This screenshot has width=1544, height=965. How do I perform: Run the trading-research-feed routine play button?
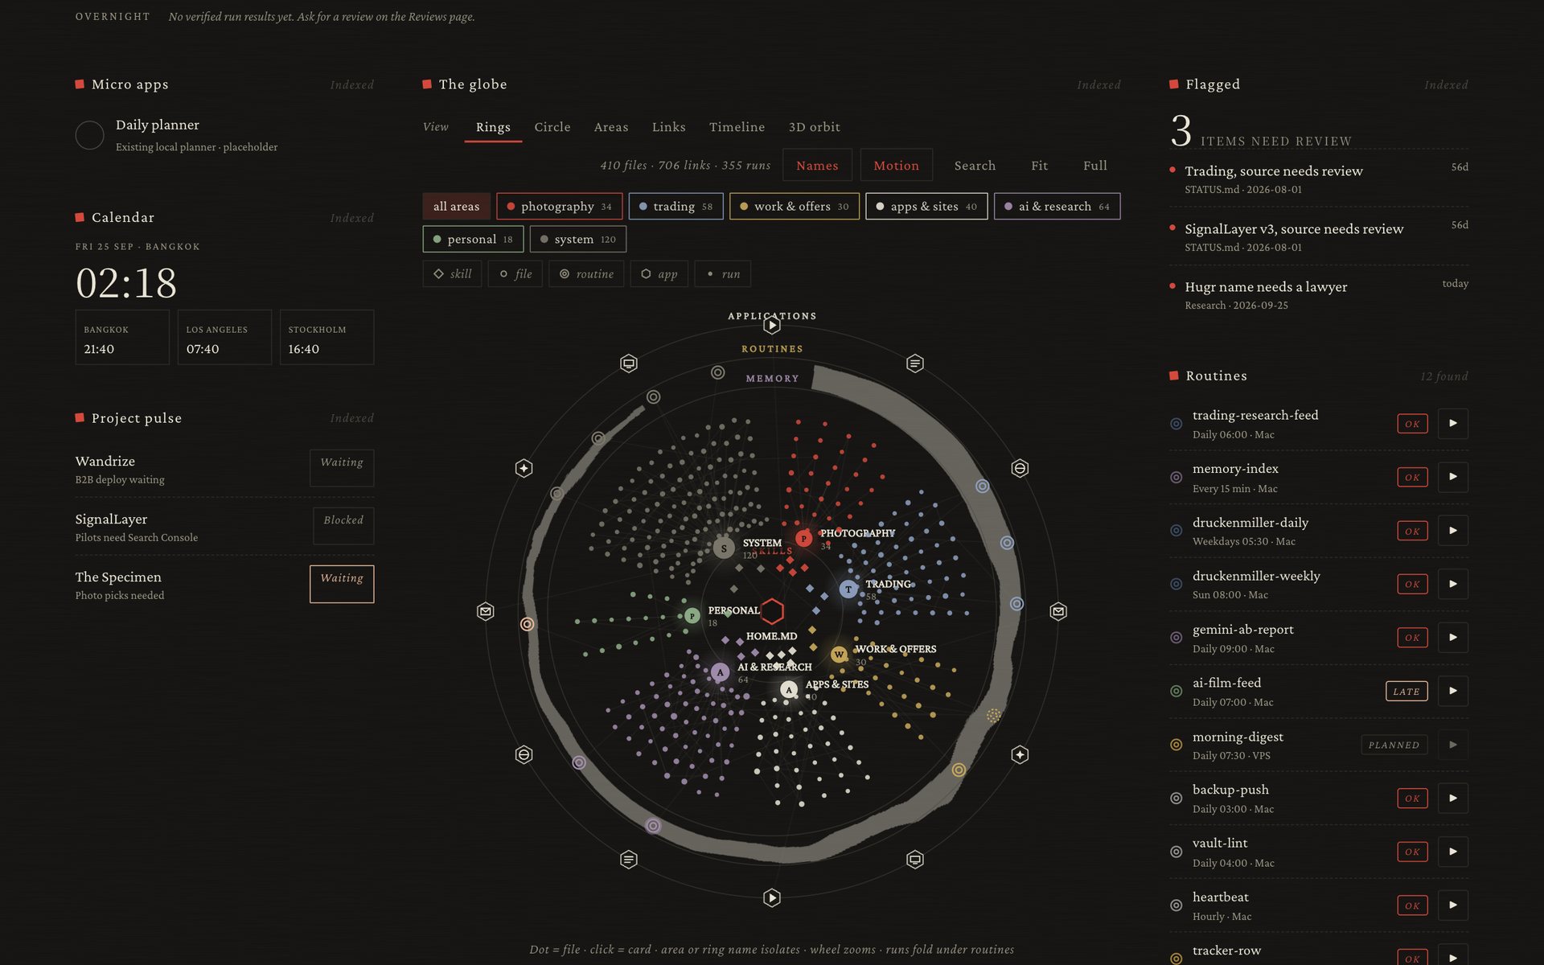coord(1452,423)
